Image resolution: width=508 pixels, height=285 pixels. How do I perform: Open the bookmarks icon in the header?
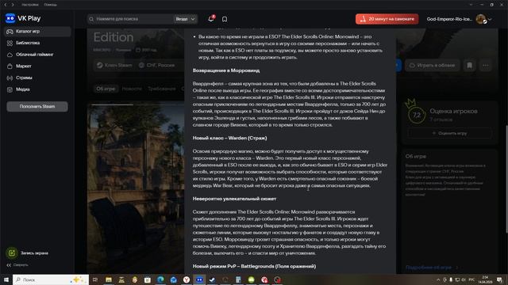(225, 19)
